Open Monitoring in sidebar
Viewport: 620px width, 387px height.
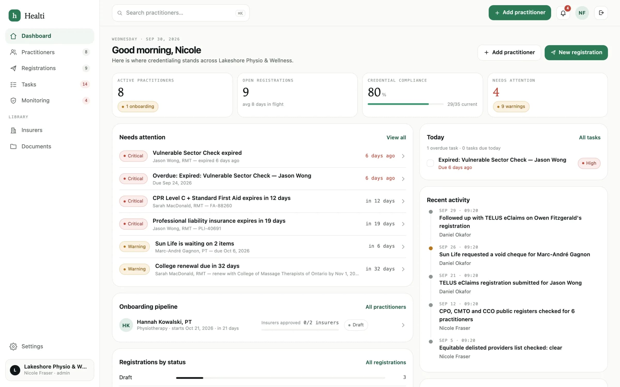pyautogui.click(x=50, y=100)
